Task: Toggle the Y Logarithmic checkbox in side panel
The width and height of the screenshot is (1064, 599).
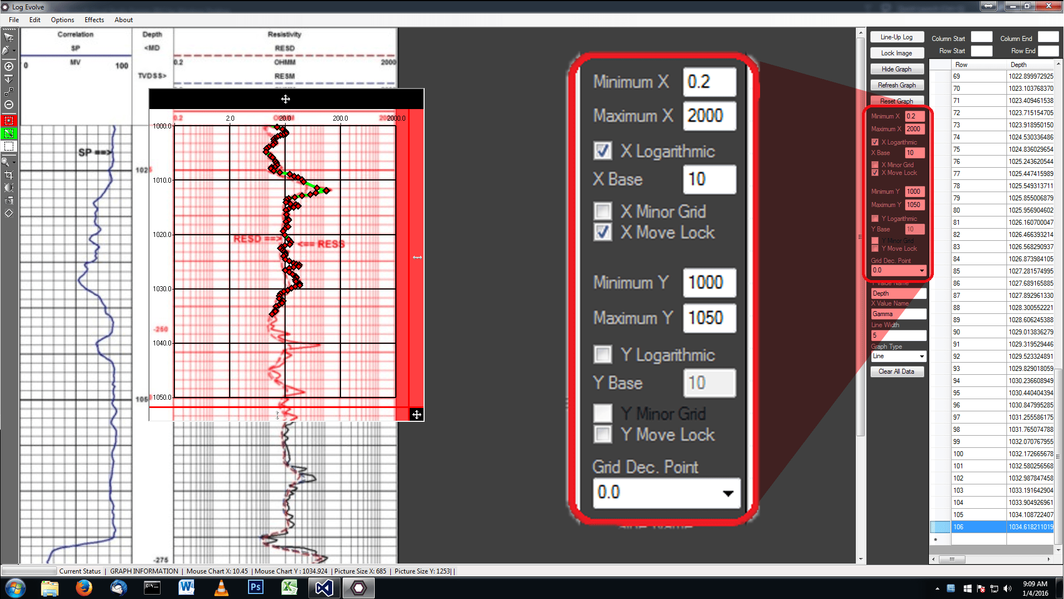Action: coord(875,219)
